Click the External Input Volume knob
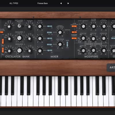Screen dimensions: 115x115 [x=60, y=32]
